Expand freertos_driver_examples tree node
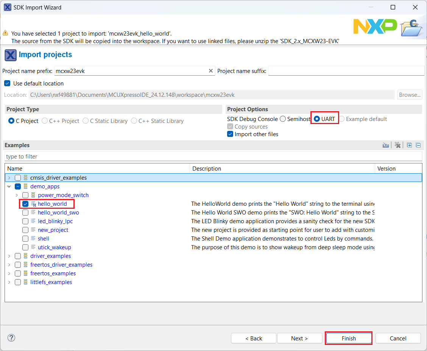Image resolution: width=427 pixels, height=351 pixels. [x=9, y=265]
